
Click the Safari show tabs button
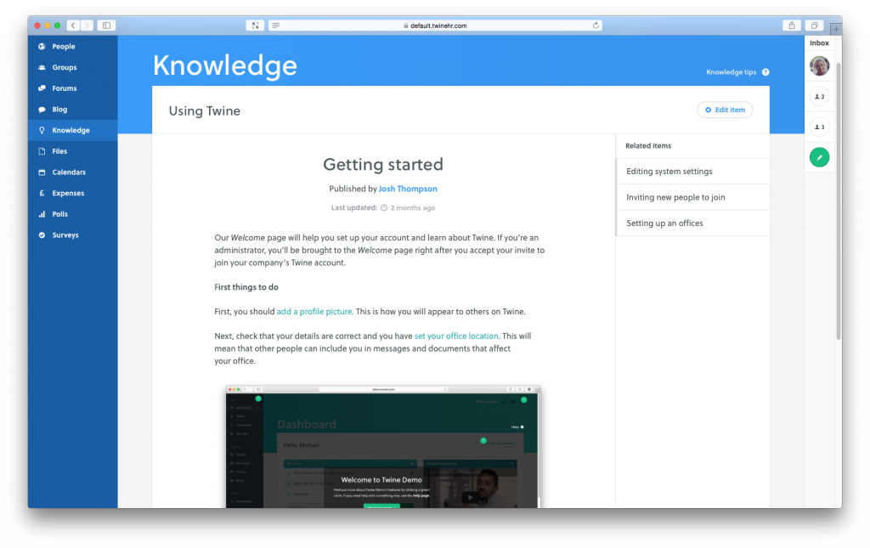814,25
